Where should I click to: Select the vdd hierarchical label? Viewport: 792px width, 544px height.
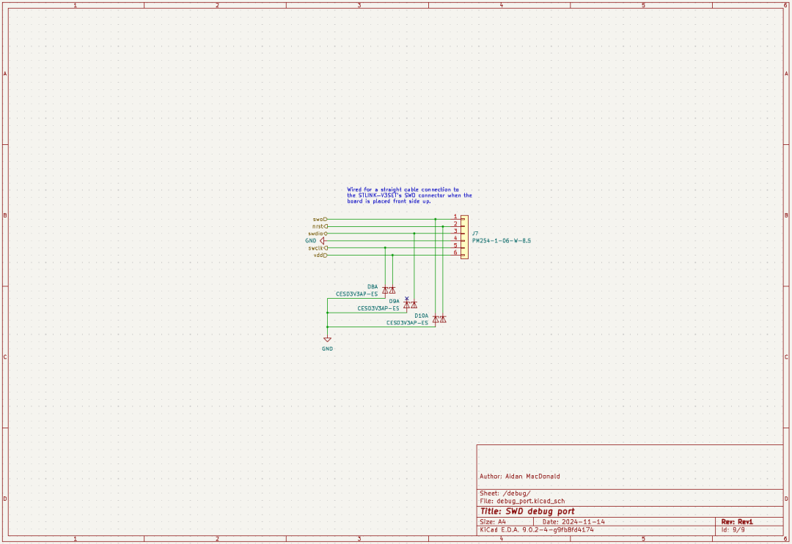320,255
